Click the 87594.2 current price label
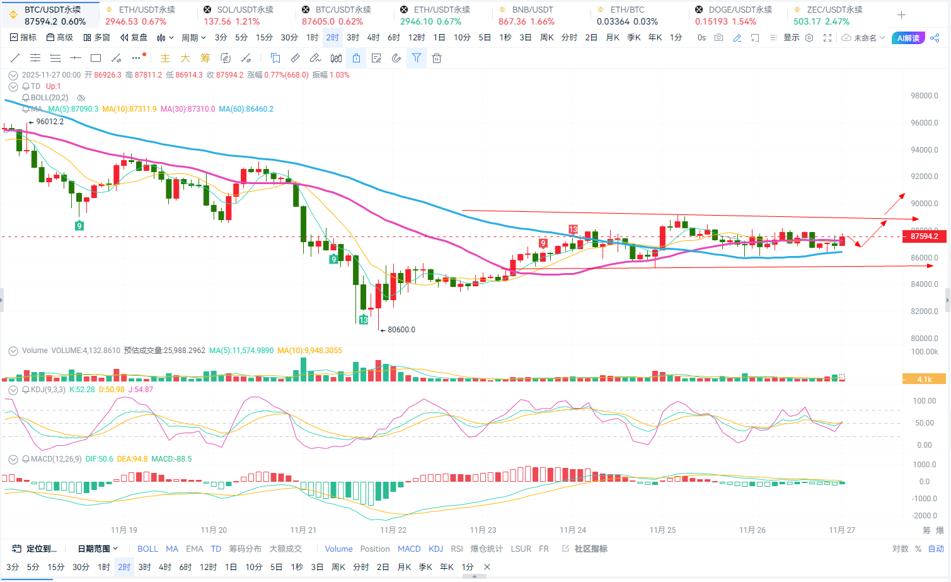Image resolution: width=951 pixels, height=582 pixels. pyautogui.click(x=924, y=236)
